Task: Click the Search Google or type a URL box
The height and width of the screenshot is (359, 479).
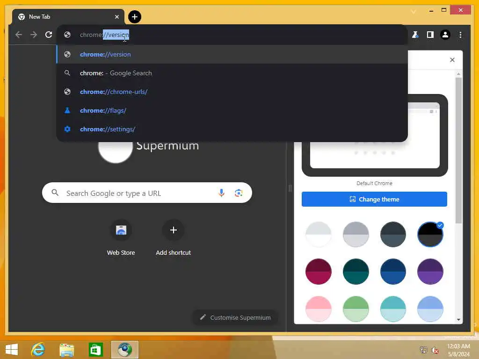Action: point(147,193)
